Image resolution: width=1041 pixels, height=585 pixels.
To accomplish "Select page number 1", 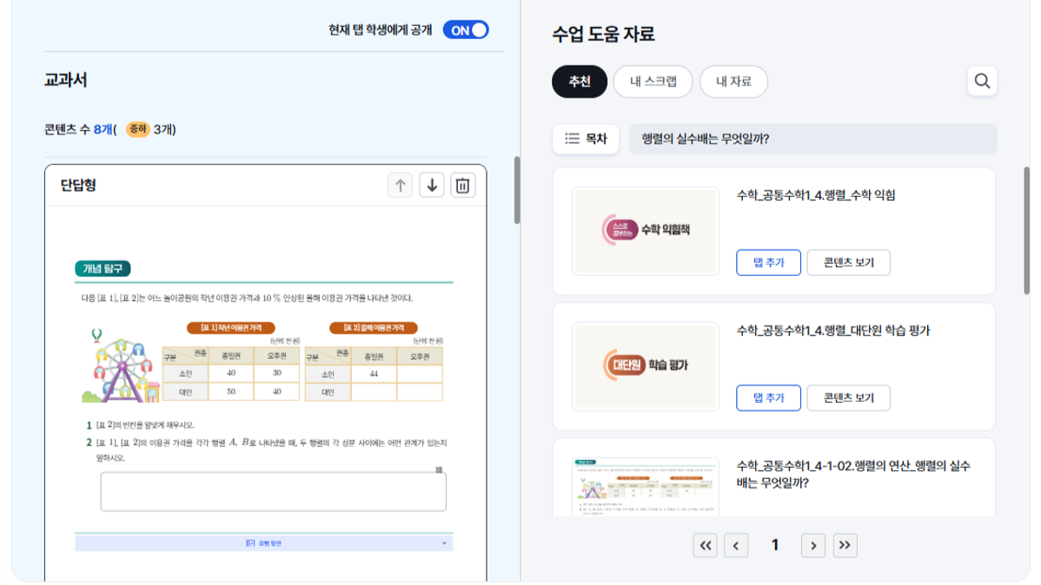I will (x=775, y=545).
